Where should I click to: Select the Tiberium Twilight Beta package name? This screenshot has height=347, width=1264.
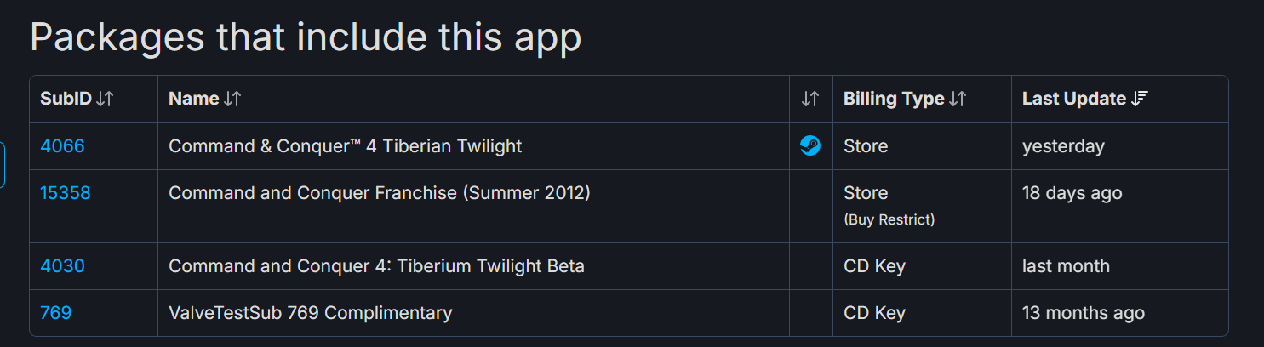tap(376, 266)
